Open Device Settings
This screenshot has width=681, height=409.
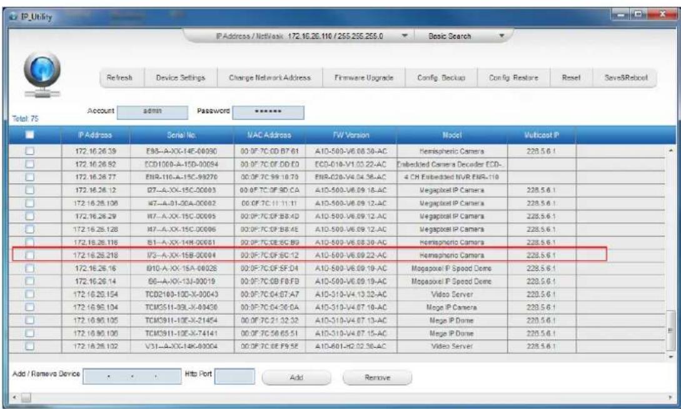pyautogui.click(x=180, y=78)
